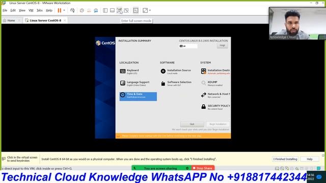Image resolution: width=326 pixels, height=183 pixels.
Task: Click the CD/DVD status bar icon
Action: [x=282, y=168]
